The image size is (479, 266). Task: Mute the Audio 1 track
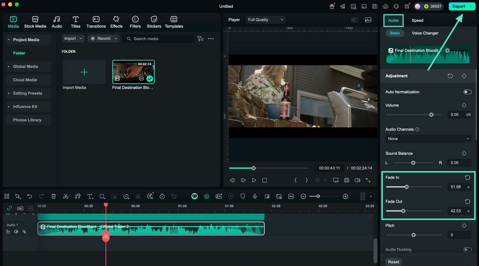(x=16, y=232)
